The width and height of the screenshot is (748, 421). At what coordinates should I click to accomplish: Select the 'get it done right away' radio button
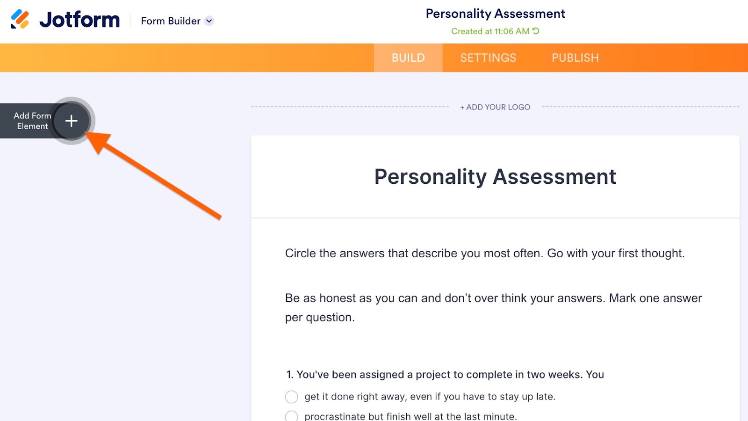[291, 397]
